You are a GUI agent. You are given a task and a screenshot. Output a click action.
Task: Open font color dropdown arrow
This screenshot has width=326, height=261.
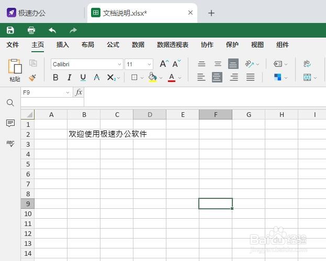[179, 78]
